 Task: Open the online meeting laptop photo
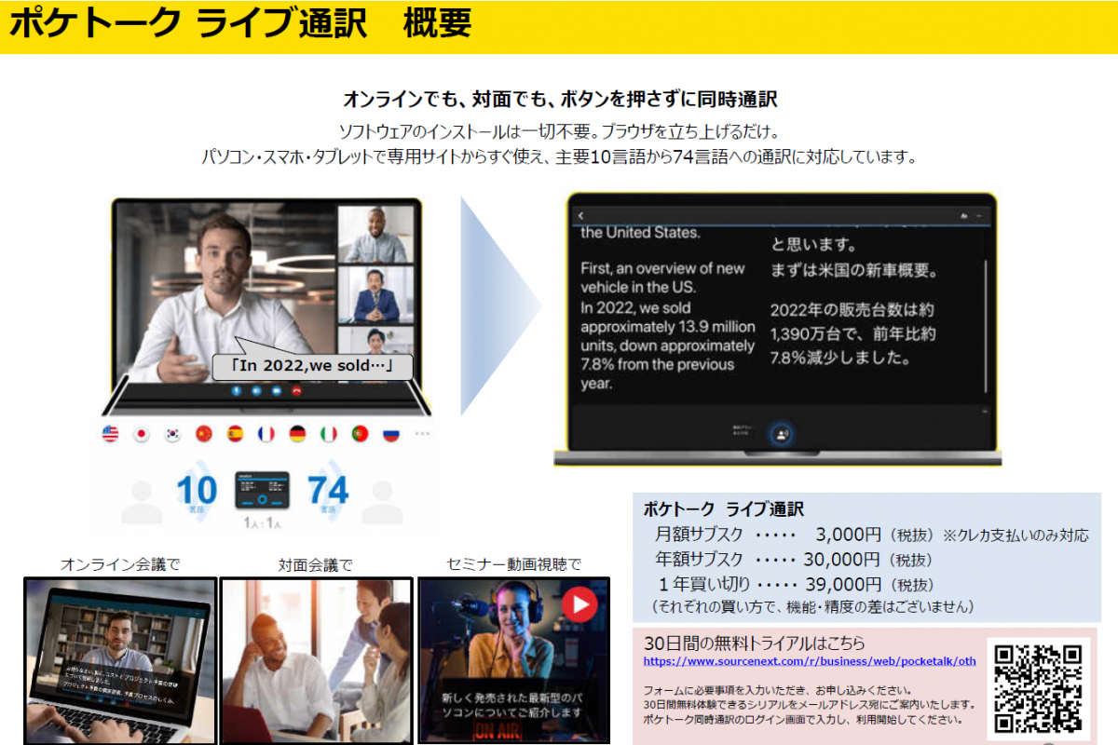tap(119, 660)
